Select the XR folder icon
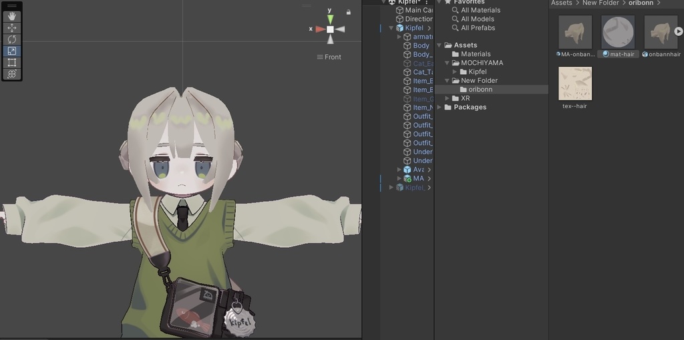The height and width of the screenshot is (340, 684). coord(456,98)
